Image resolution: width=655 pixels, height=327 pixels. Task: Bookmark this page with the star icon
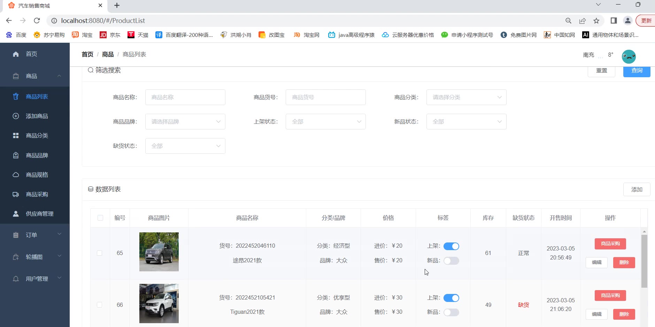(596, 21)
